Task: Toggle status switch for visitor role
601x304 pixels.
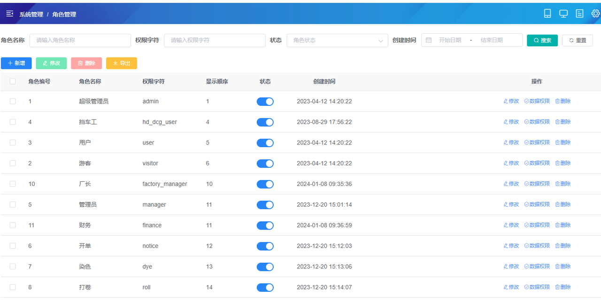Action: click(265, 163)
